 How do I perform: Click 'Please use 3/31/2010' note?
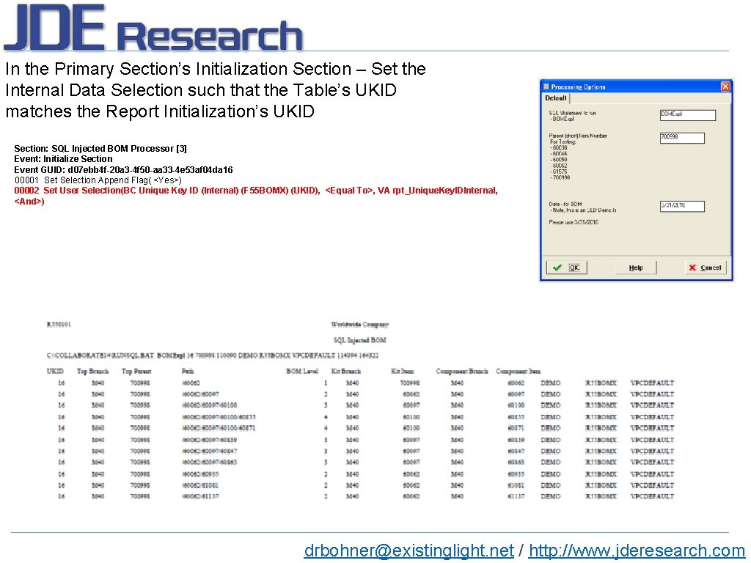(574, 222)
